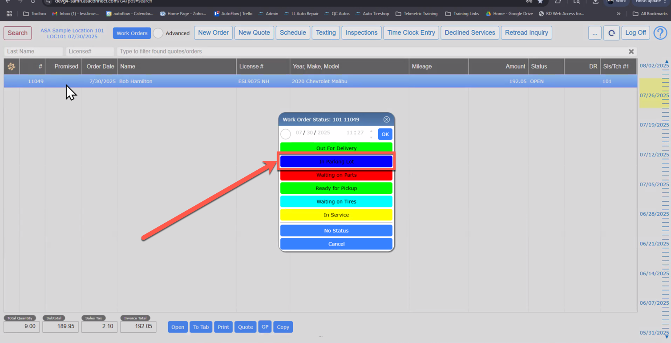Sort by the Amount column header
The height and width of the screenshot is (343, 671).
point(498,66)
